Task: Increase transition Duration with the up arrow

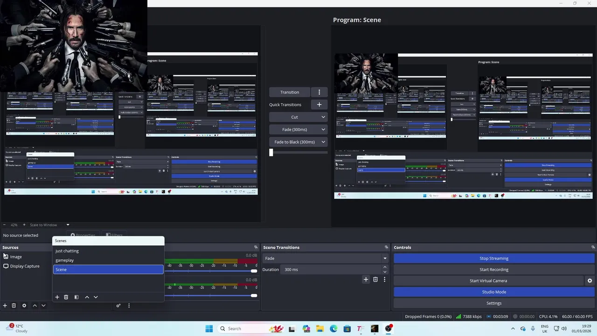Action: 385,267
